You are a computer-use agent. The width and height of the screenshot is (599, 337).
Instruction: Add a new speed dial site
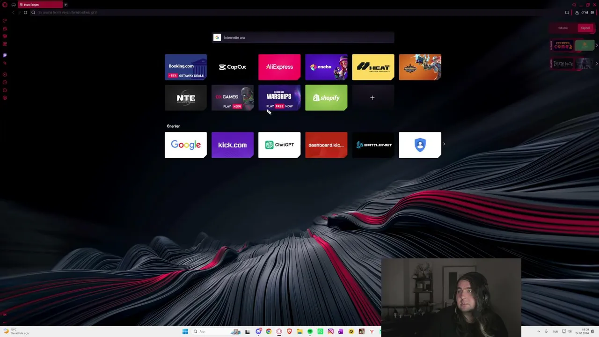373,98
